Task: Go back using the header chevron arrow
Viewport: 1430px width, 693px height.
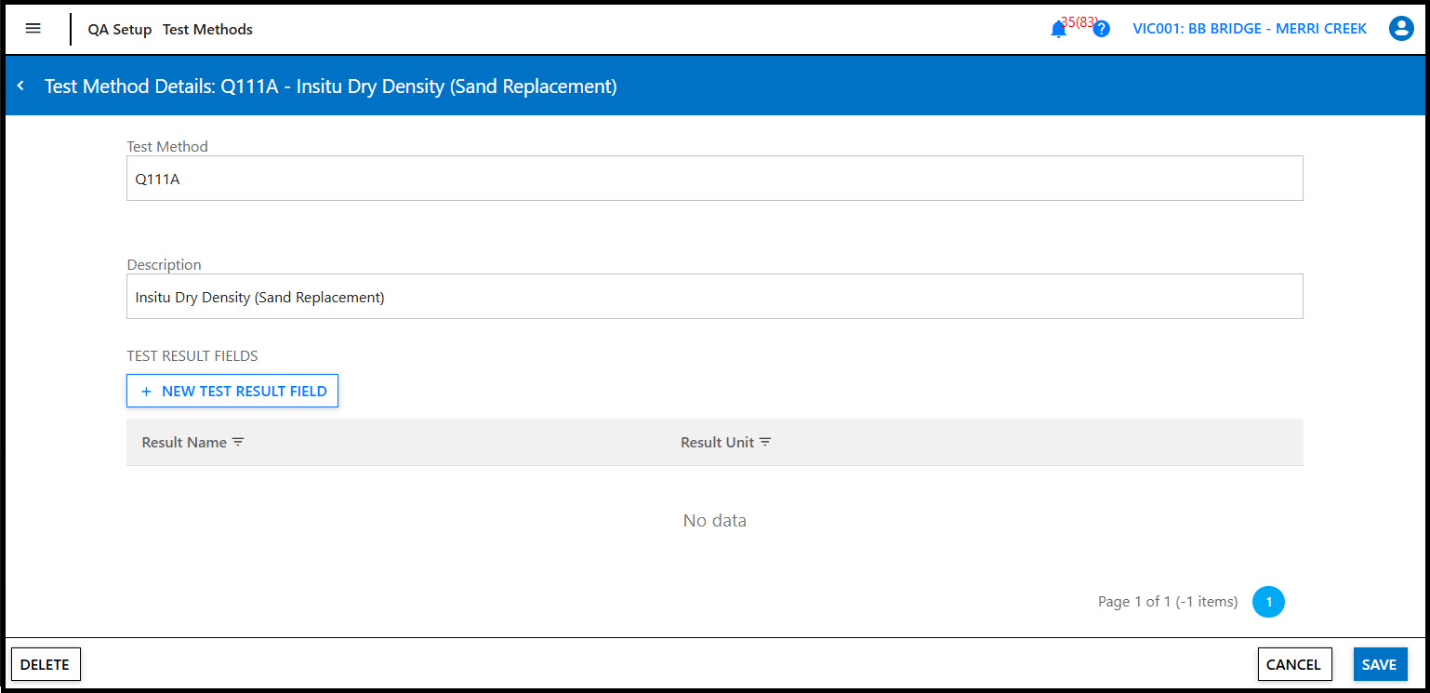Action: (21, 87)
